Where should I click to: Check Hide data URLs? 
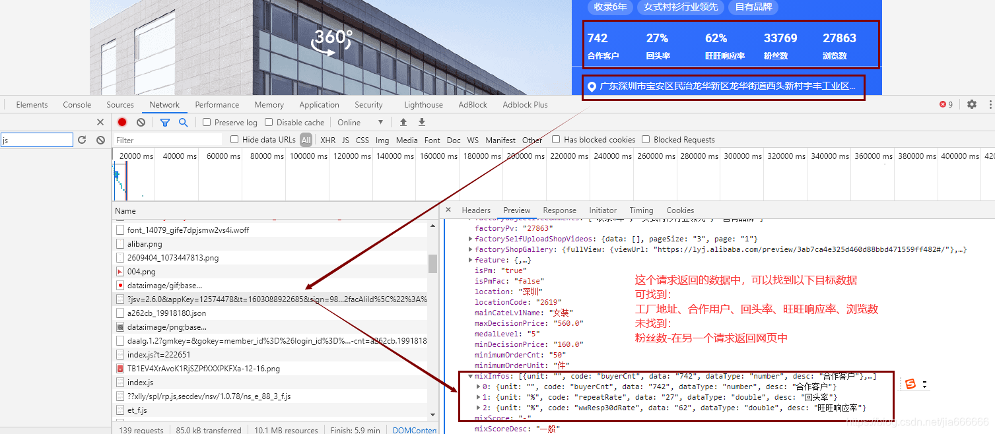coord(234,139)
